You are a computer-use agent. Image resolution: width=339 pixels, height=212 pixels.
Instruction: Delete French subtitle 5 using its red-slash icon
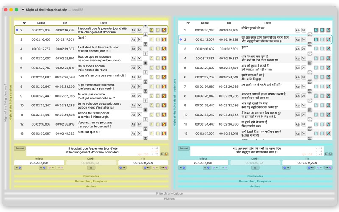[164, 58]
